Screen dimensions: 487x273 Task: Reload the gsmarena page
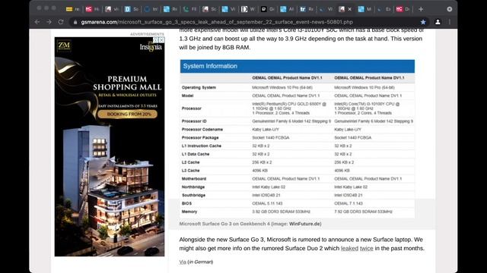point(61,22)
